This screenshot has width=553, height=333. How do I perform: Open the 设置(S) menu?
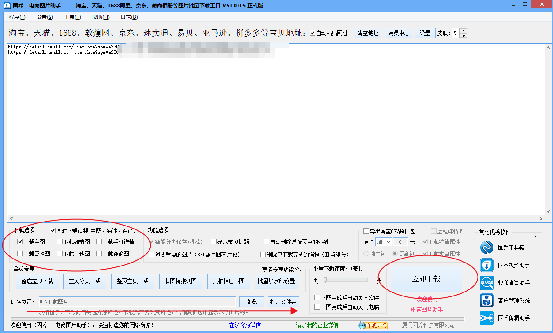pyautogui.click(x=45, y=17)
